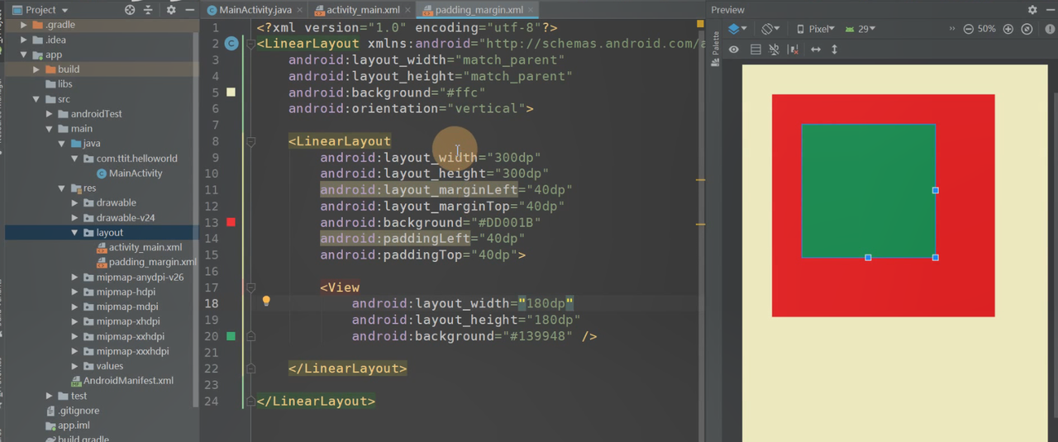Click the red color swatch on line 13
Viewport: 1058px width, 442px height.
(x=231, y=222)
